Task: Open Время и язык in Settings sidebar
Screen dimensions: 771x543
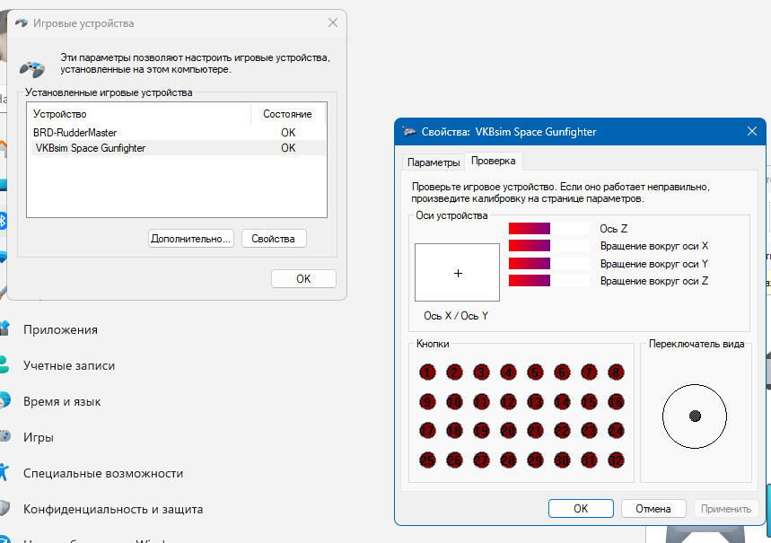Action: tap(62, 401)
